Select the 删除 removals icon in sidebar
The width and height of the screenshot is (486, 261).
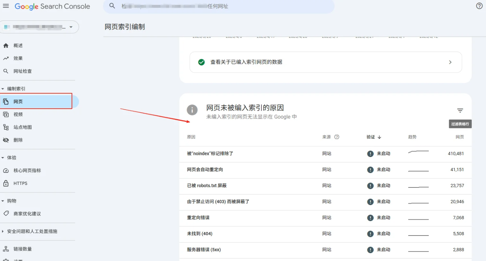[6, 140]
